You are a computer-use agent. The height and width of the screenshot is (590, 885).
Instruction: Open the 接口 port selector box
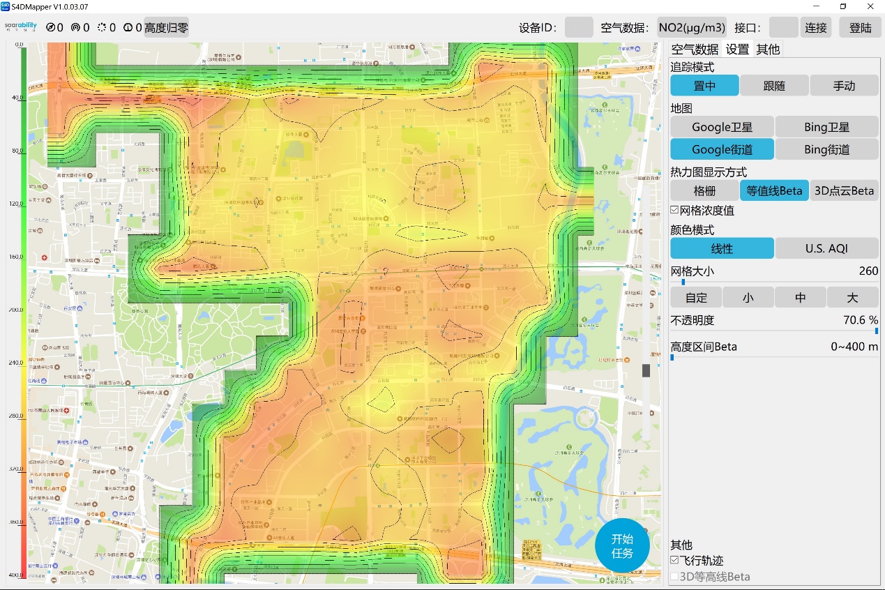tap(783, 28)
